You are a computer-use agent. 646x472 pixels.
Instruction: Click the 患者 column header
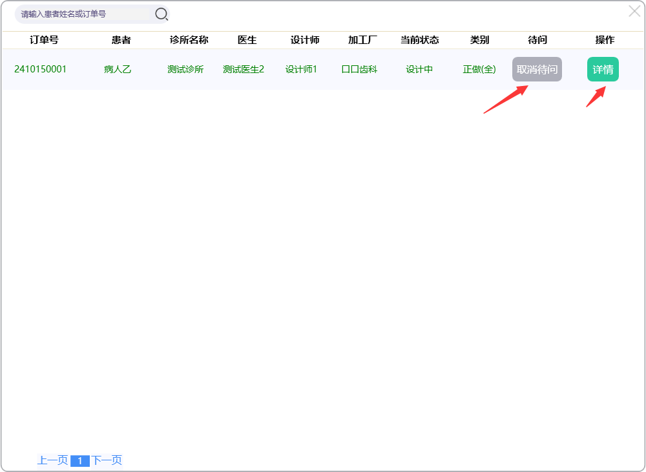click(x=121, y=40)
